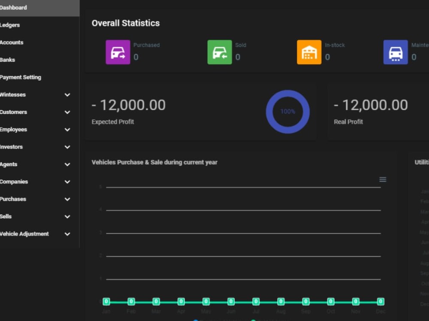Click the Companies sidebar label
This screenshot has height=321, width=429.
click(x=14, y=182)
